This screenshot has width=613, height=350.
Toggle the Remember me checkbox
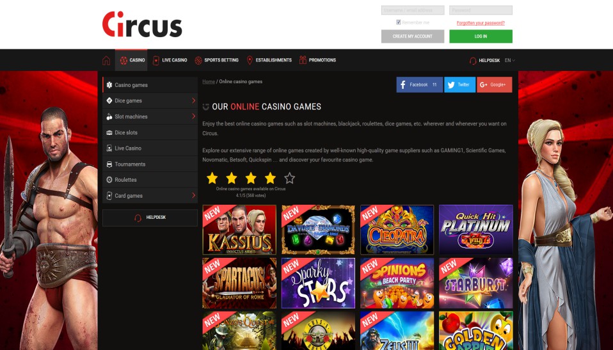click(x=399, y=22)
